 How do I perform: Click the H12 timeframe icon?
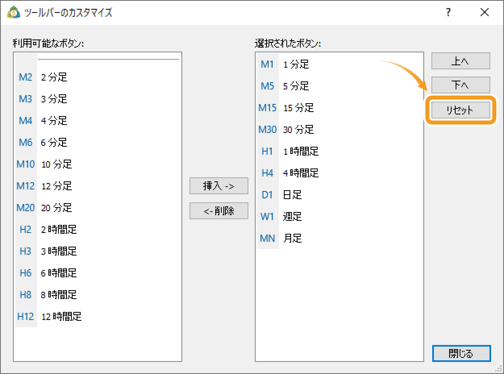pyautogui.click(x=25, y=317)
